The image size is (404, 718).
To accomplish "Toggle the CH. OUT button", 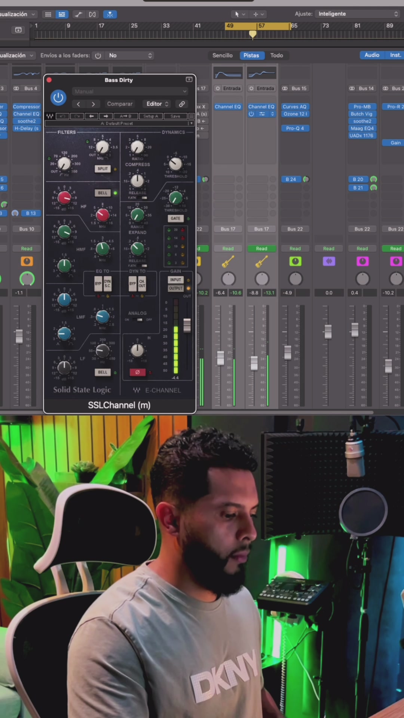I will click(x=142, y=284).
